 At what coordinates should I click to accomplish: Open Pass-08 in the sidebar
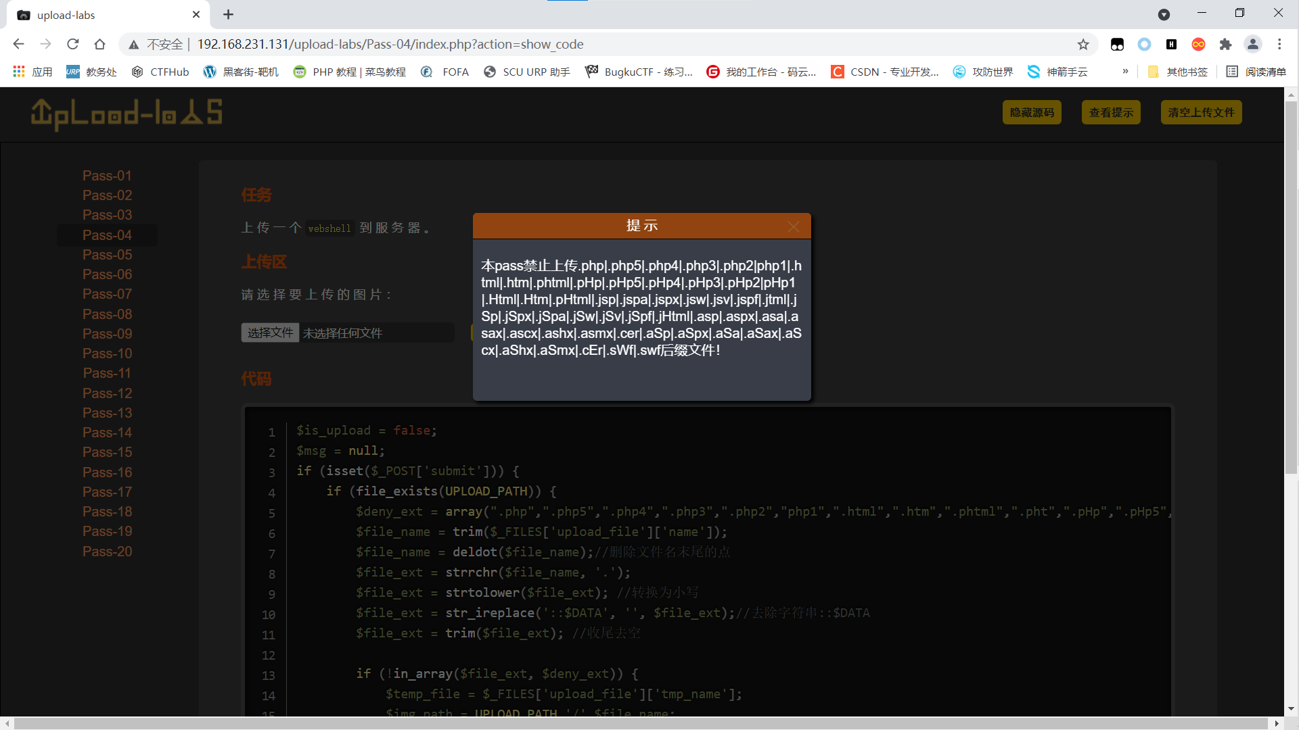coord(107,314)
